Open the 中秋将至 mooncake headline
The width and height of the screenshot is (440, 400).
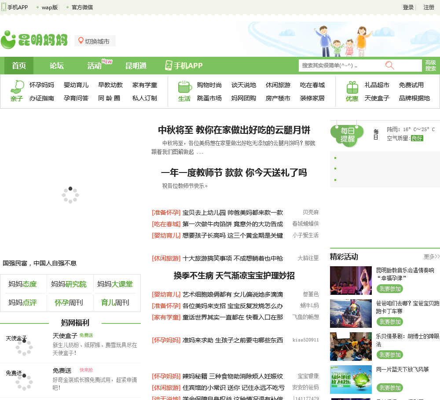click(x=234, y=130)
